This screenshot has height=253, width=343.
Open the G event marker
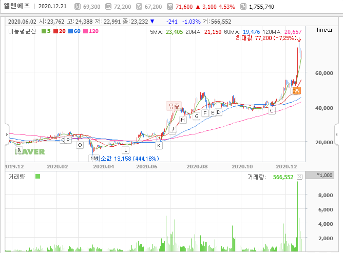197,116
